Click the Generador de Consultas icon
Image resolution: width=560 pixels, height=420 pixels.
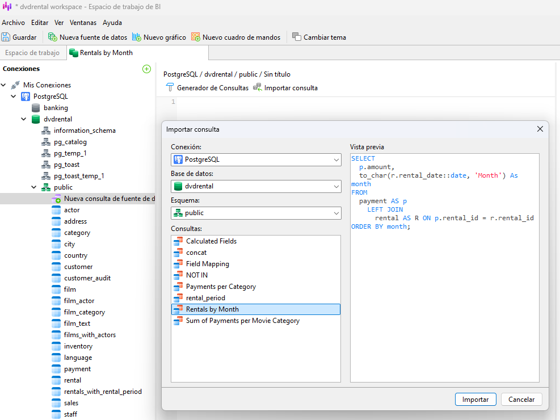coord(170,88)
